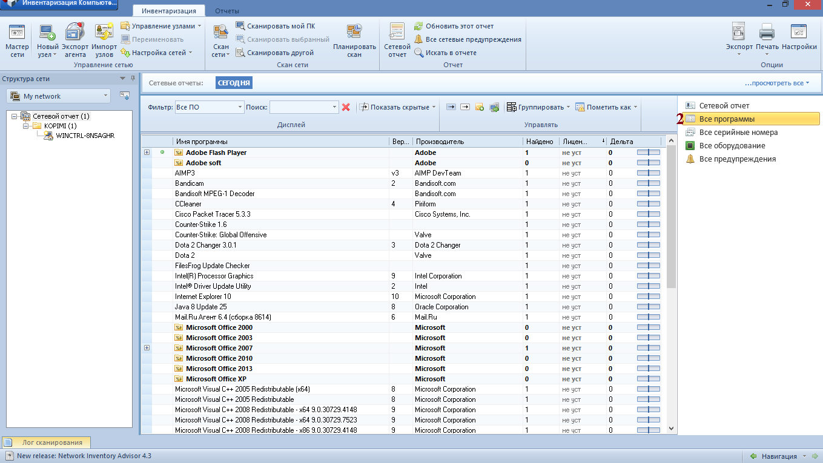Click the Дельта bar for AIMP3
This screenshot has width=823, height=463.
649,173
